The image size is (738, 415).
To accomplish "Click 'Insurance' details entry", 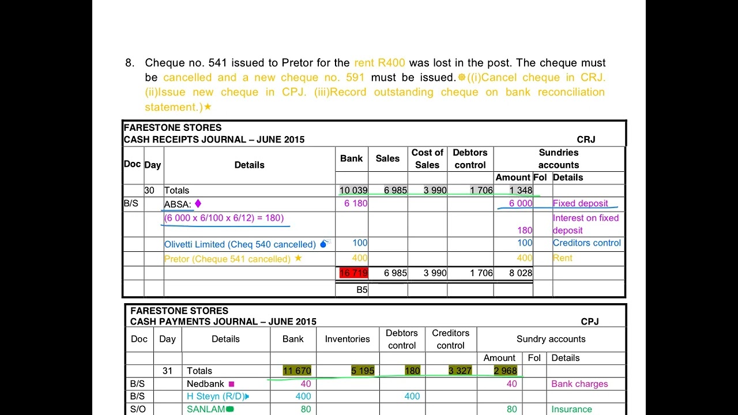I will click(571, 409).
